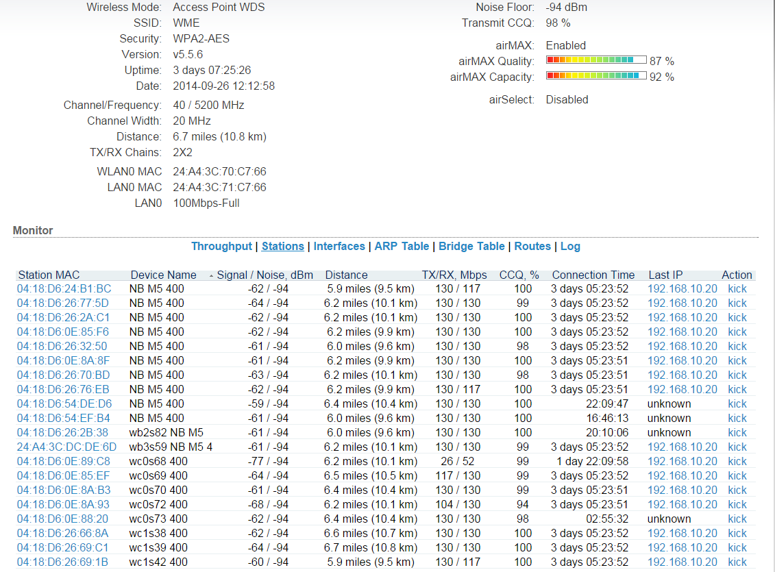
Task: Sort stations by Device Name header
Action: (x=164, y=275)
